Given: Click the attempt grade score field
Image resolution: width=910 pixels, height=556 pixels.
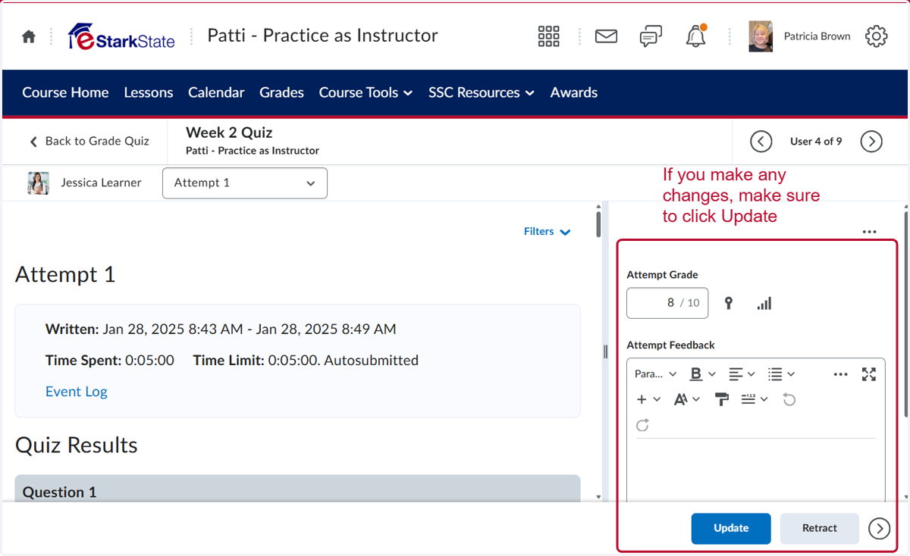Looking at the screenshot, I should 667,303.
